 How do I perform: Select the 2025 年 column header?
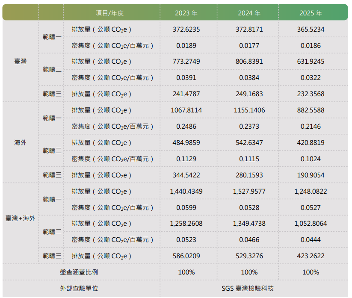[311, 13]
